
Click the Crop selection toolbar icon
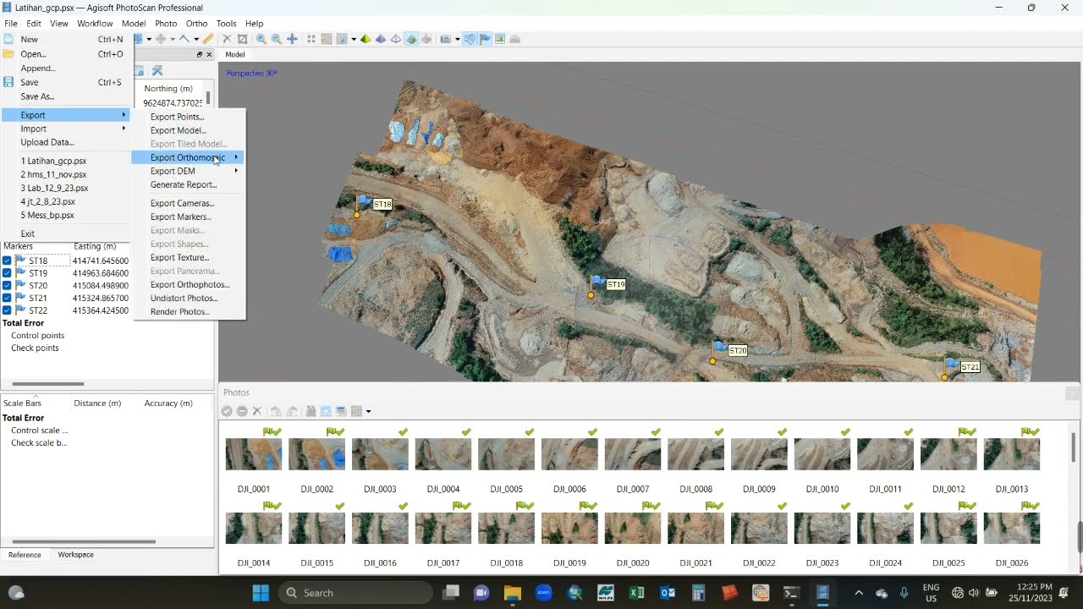pyautogui.click(x=243, y=39)
